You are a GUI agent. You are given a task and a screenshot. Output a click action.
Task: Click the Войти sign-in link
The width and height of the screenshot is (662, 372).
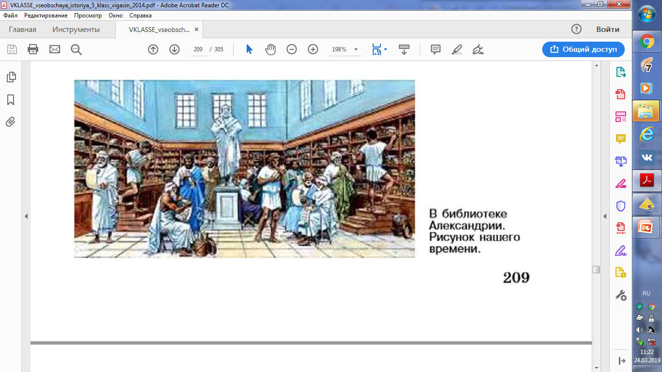pyautogui.click(x=608, y=30)
